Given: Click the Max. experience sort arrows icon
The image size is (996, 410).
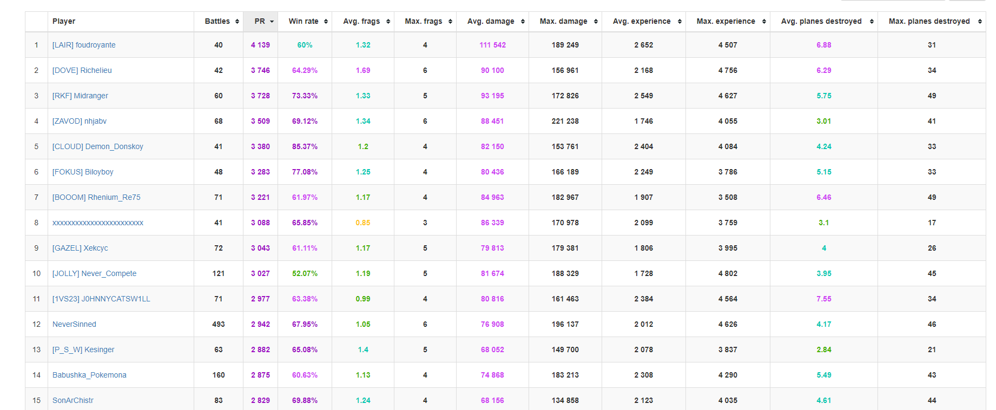Looking at the screenshot, I should (x=764, y=22).
